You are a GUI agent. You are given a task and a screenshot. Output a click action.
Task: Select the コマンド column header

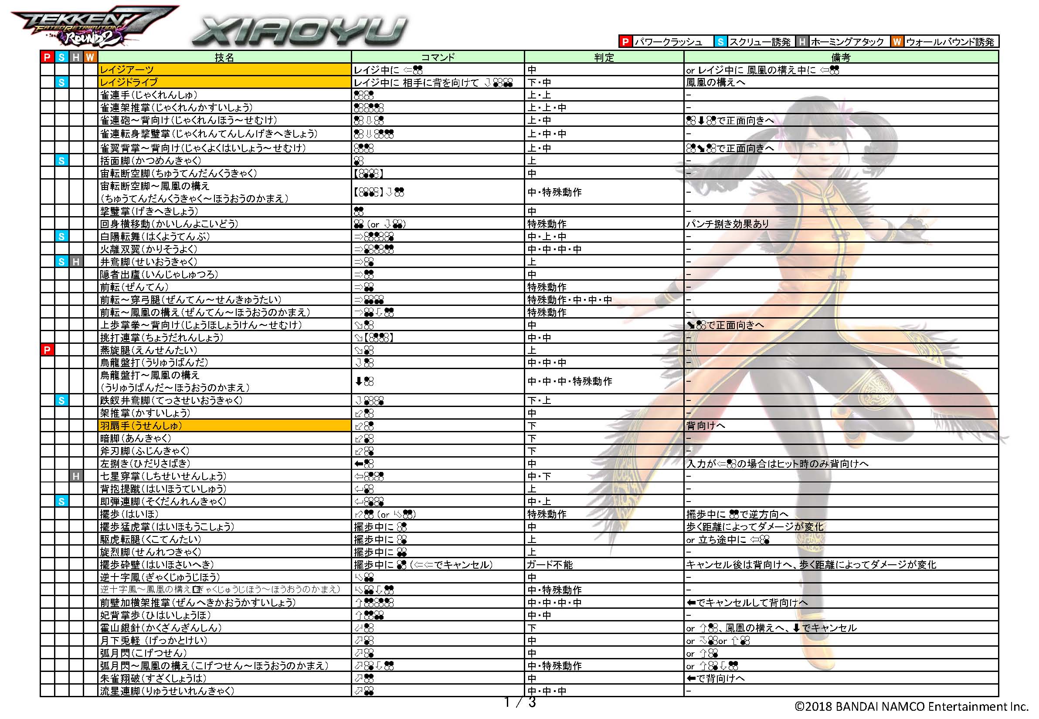tap(438, 57)
